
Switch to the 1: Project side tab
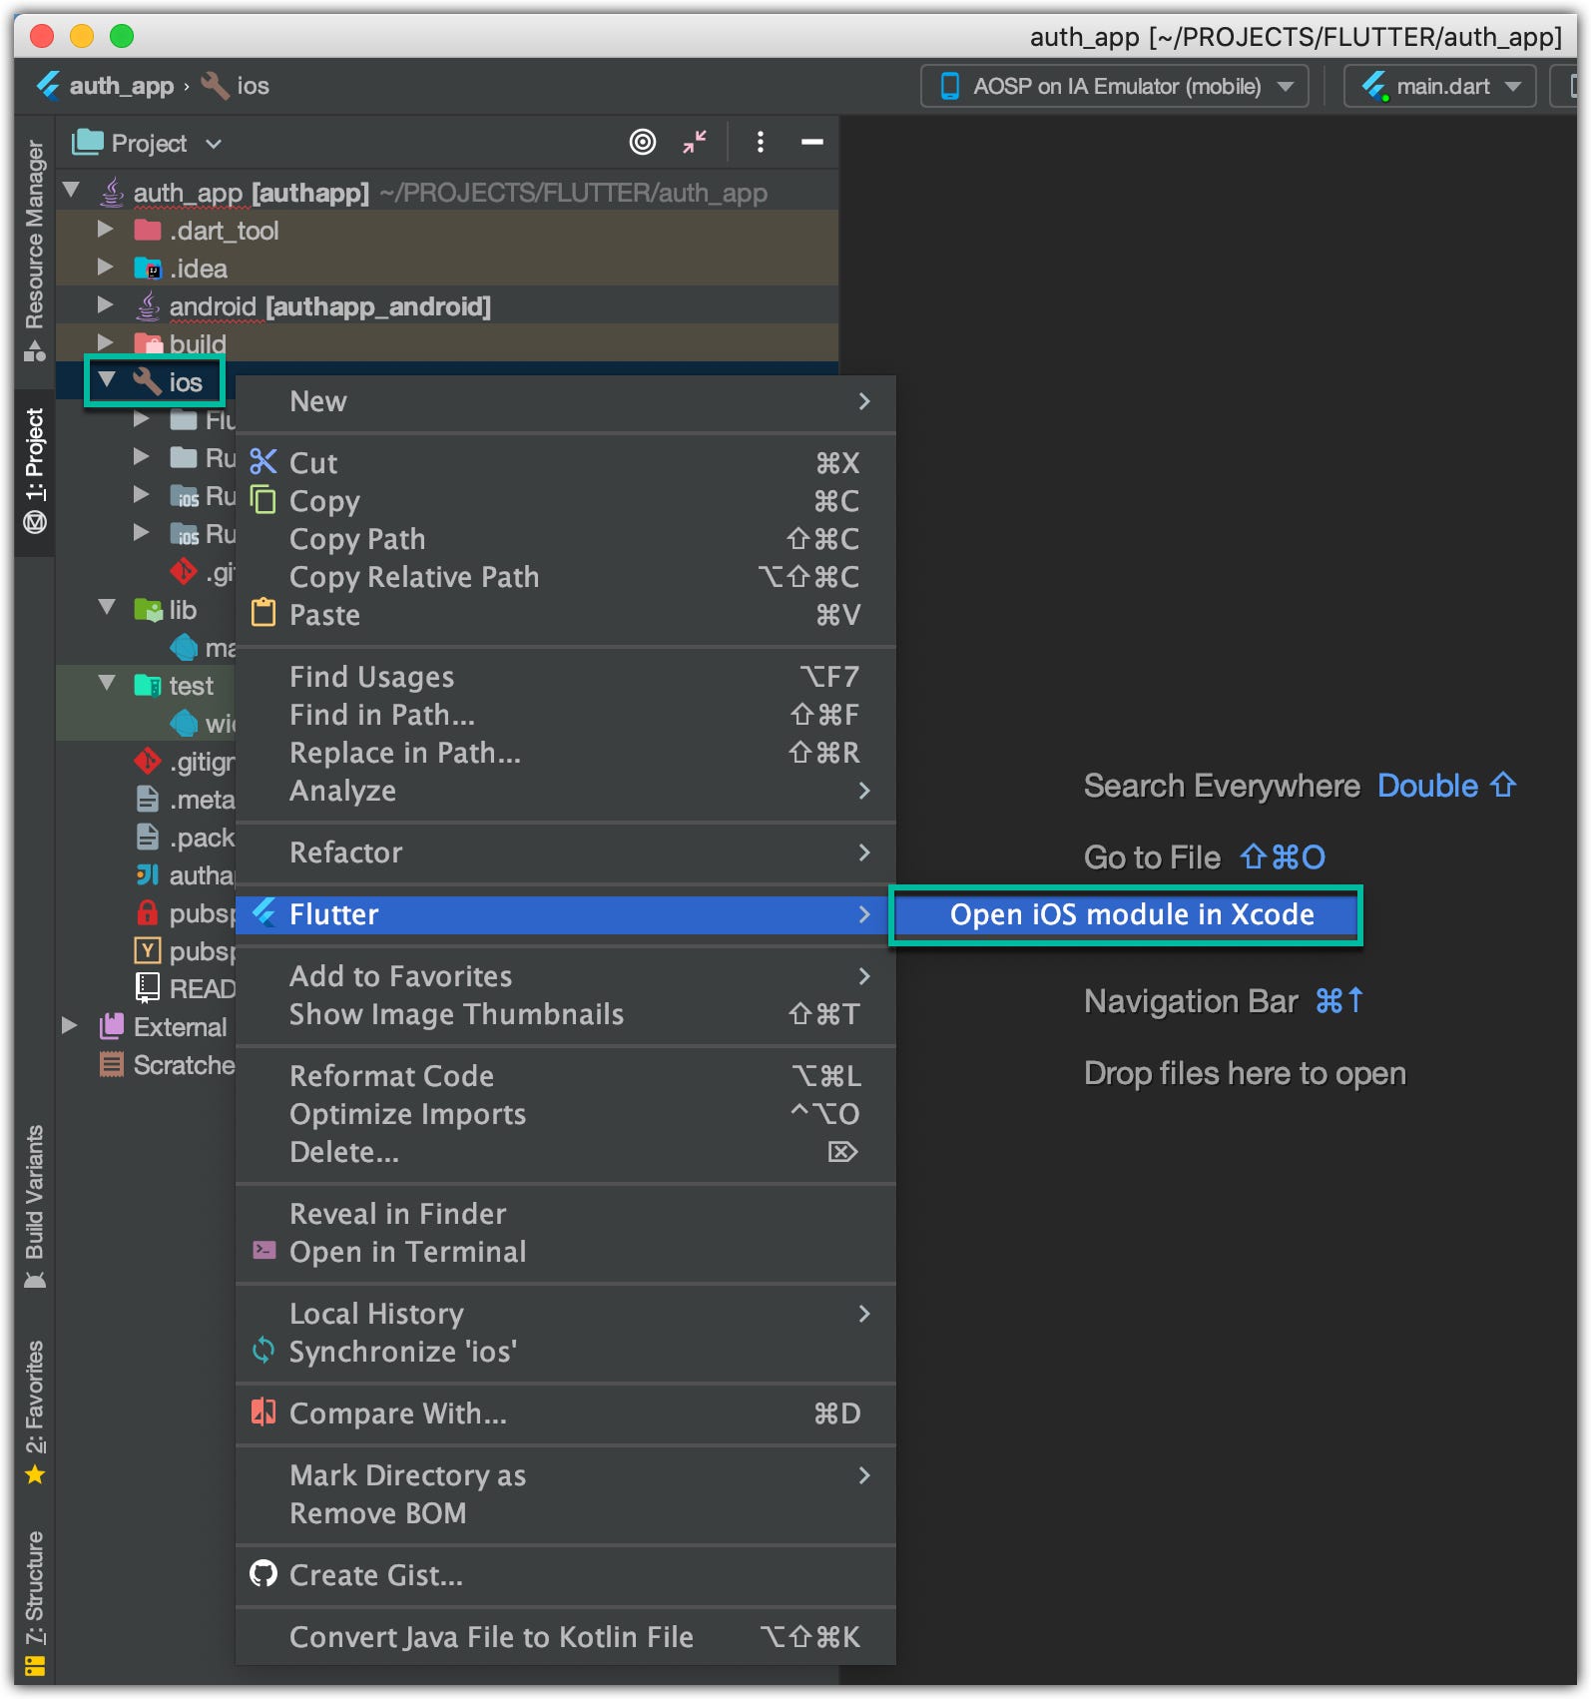pos(35,471)
